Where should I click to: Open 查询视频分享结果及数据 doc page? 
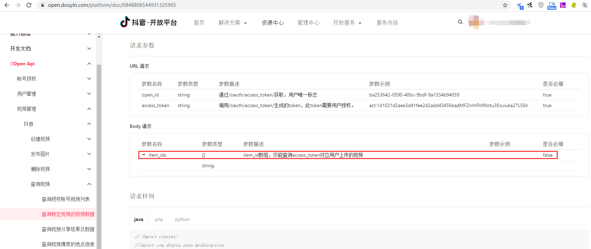[68, 229]
